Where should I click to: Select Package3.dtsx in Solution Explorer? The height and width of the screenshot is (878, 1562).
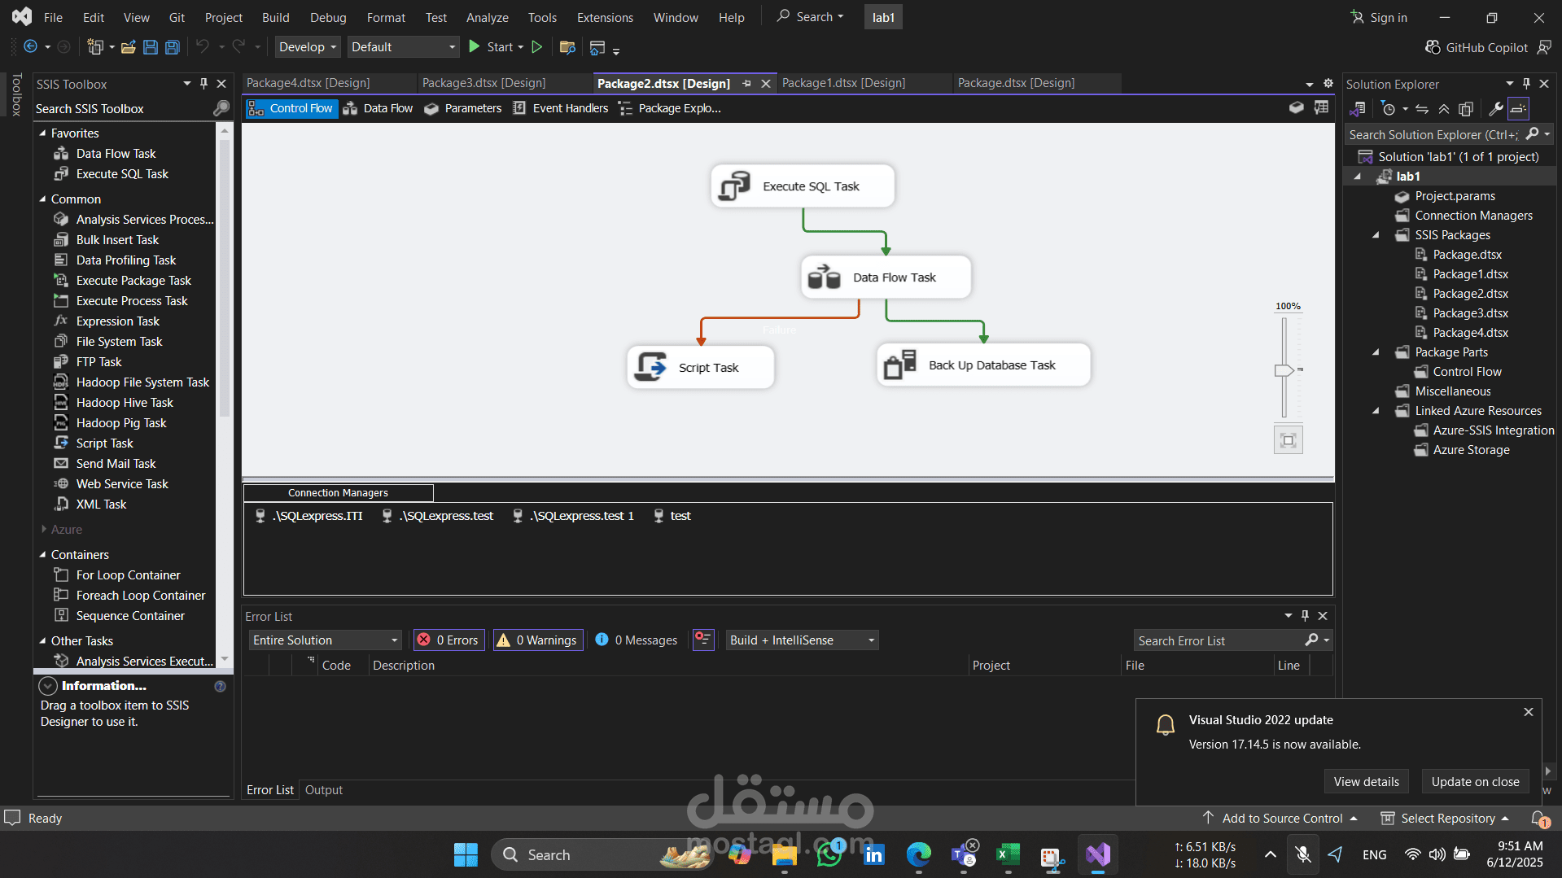[1470, 313]
